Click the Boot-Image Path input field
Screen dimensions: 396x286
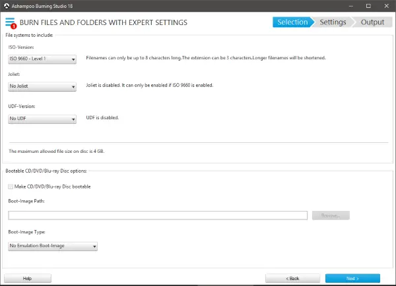point(158,215)
